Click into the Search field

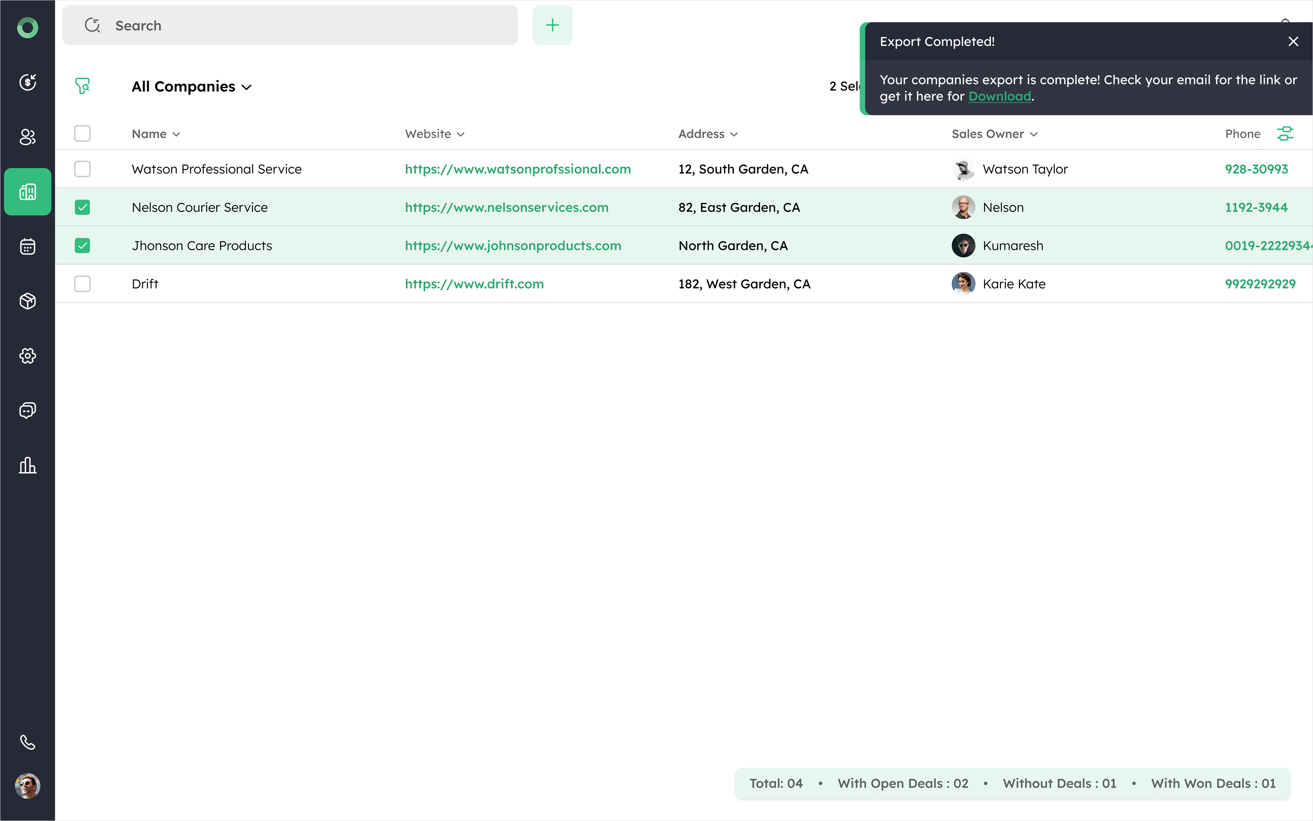[x=304, y=26]
